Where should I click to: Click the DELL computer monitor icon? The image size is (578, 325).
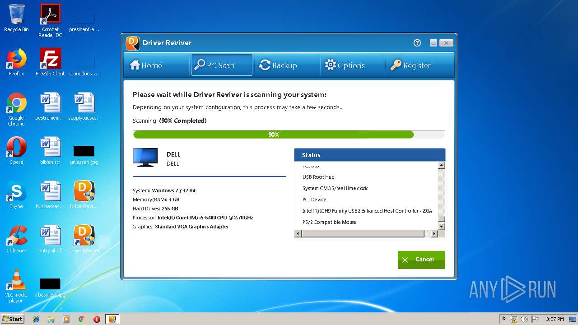tap(145, 158)
